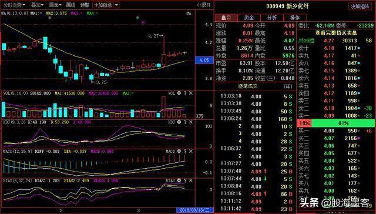Viewport: 376px width, 214px height.
Task: Click MA2:3.975 indicator value
Action: pos(56,13)
